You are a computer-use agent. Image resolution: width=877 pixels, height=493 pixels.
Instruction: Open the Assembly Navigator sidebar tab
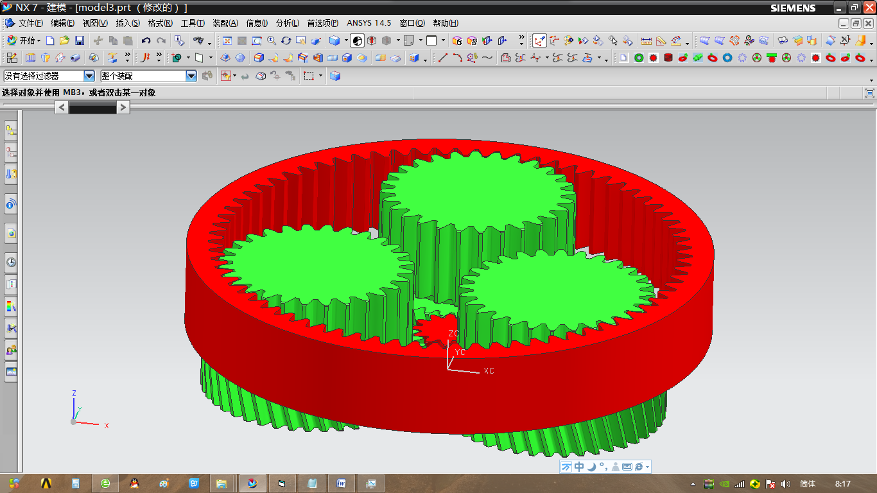(11, 131)
